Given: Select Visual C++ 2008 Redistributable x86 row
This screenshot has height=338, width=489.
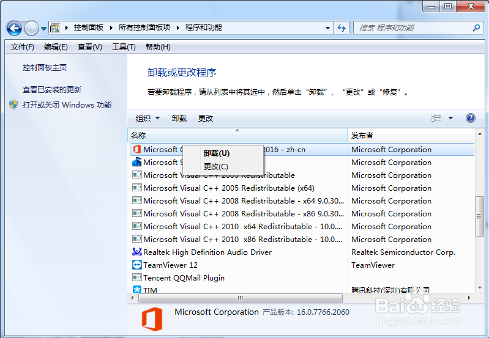Looking at the screenshot, I should [301, 214].
